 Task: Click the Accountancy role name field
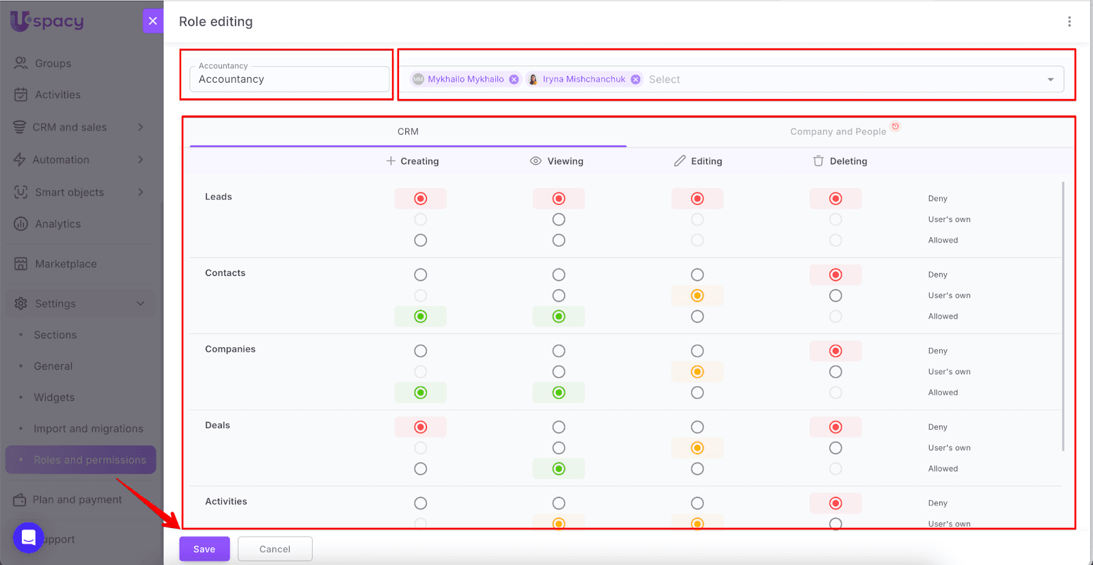[290, 79]
